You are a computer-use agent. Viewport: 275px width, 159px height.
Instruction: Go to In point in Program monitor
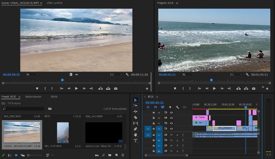click(200, 89)
